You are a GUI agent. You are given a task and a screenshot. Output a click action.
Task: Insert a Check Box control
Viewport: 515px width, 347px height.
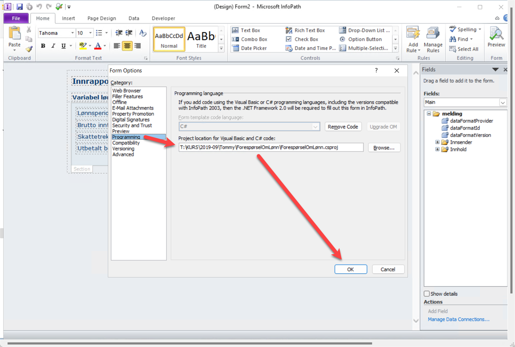click(302, 39)
